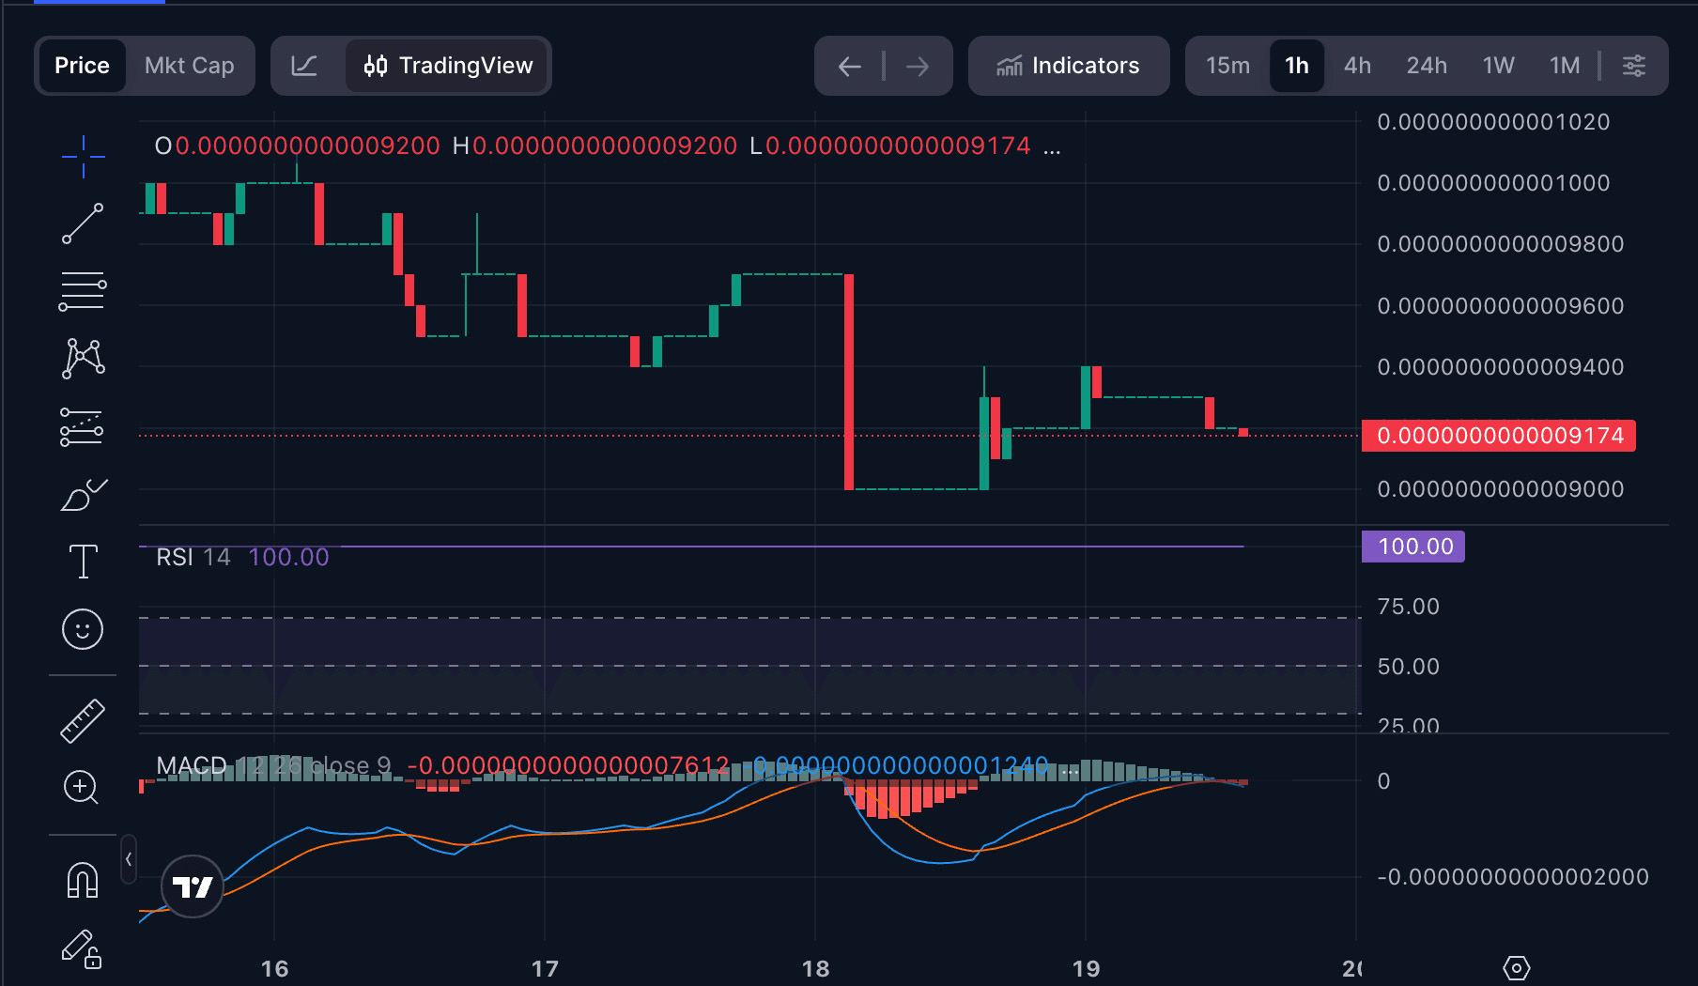Select the MACD indicator legend

tap(273, 766)
